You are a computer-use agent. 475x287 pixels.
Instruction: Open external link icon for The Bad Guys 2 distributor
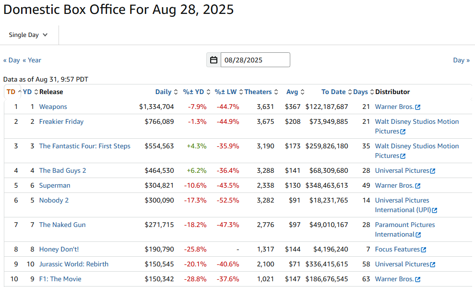click(433, 171)
